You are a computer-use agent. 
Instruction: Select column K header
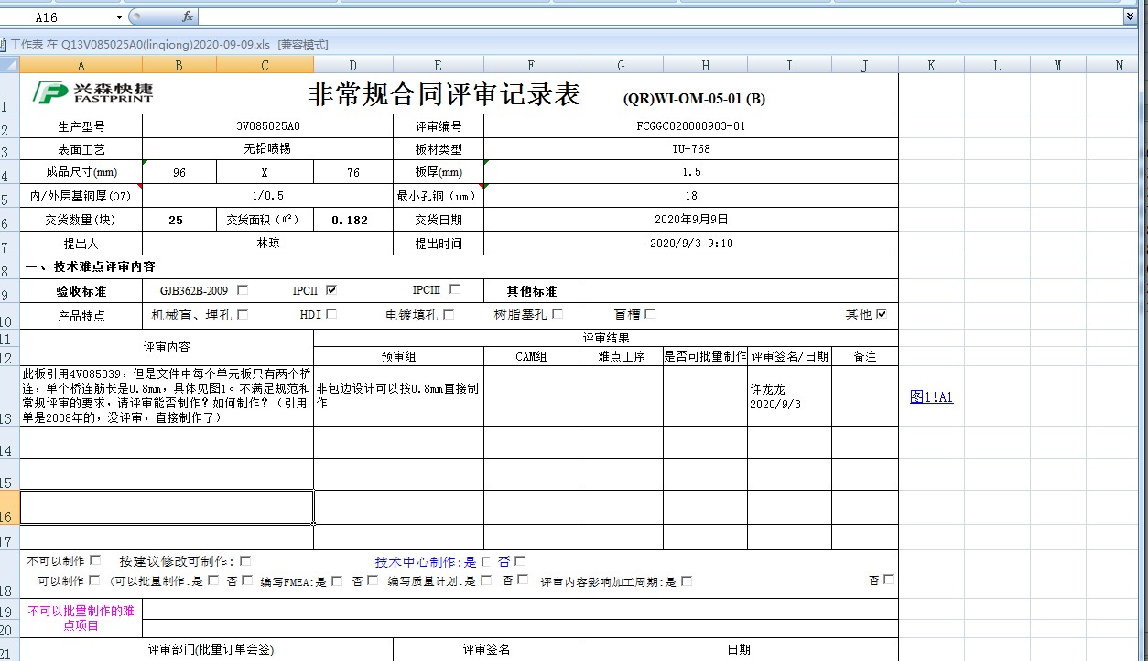tap(931, 65)
